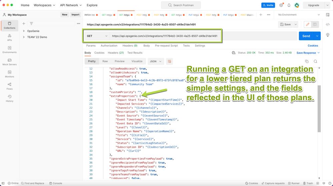
Task: Copy the response body
Action: click(307, 61)
